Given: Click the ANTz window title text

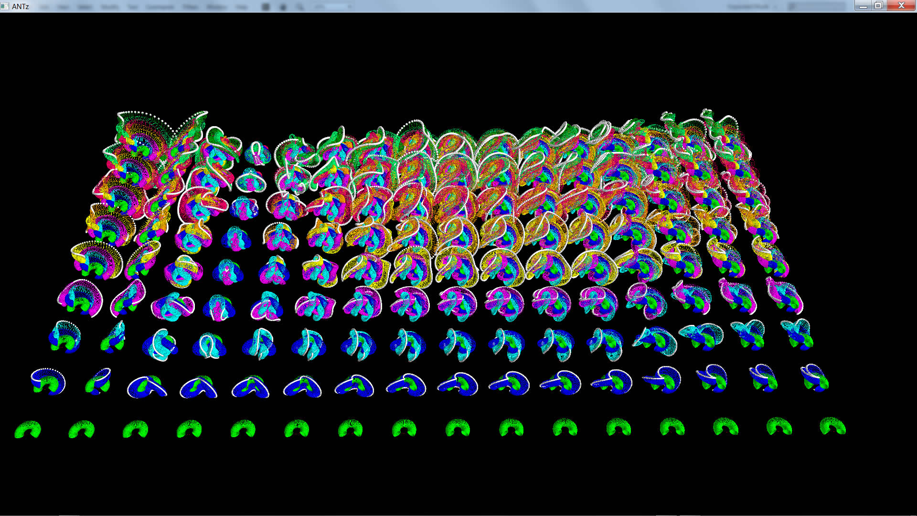Looking at the screenshot, I should click(21, 6).
